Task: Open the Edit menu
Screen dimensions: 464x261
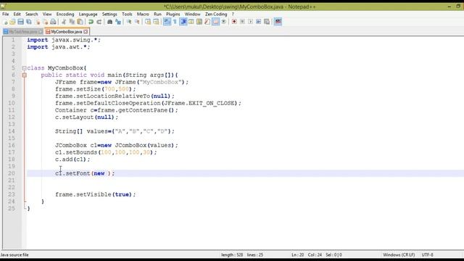Action: (x=17, y=14)
